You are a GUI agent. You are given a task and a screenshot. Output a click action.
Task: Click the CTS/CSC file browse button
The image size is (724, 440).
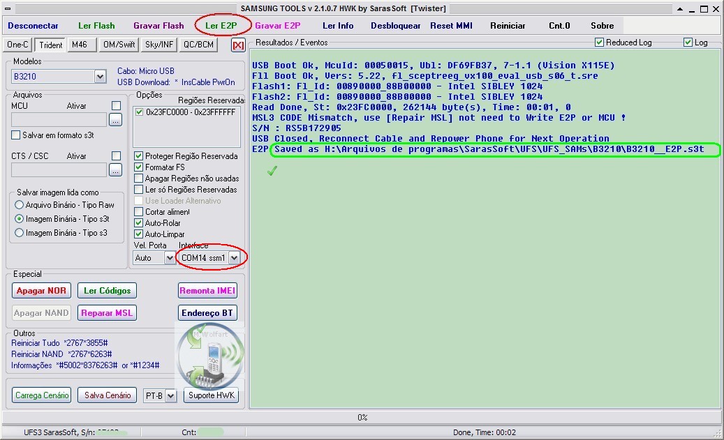point(115,169)
